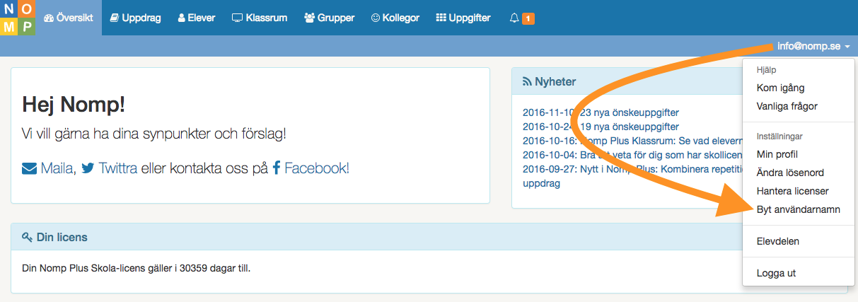Click the key icon in Din licens
This screenshot has height=302, width=858.
point(27,237)
